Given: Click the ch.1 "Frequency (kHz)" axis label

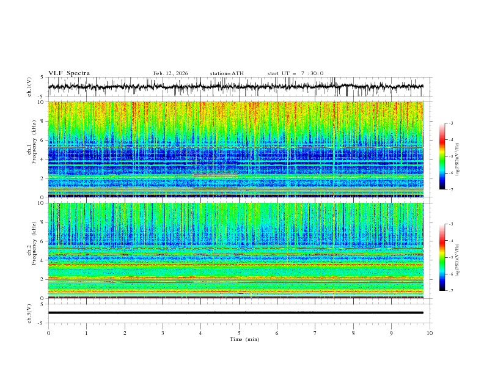Looking at the screenshot, I should pos(34,142).
